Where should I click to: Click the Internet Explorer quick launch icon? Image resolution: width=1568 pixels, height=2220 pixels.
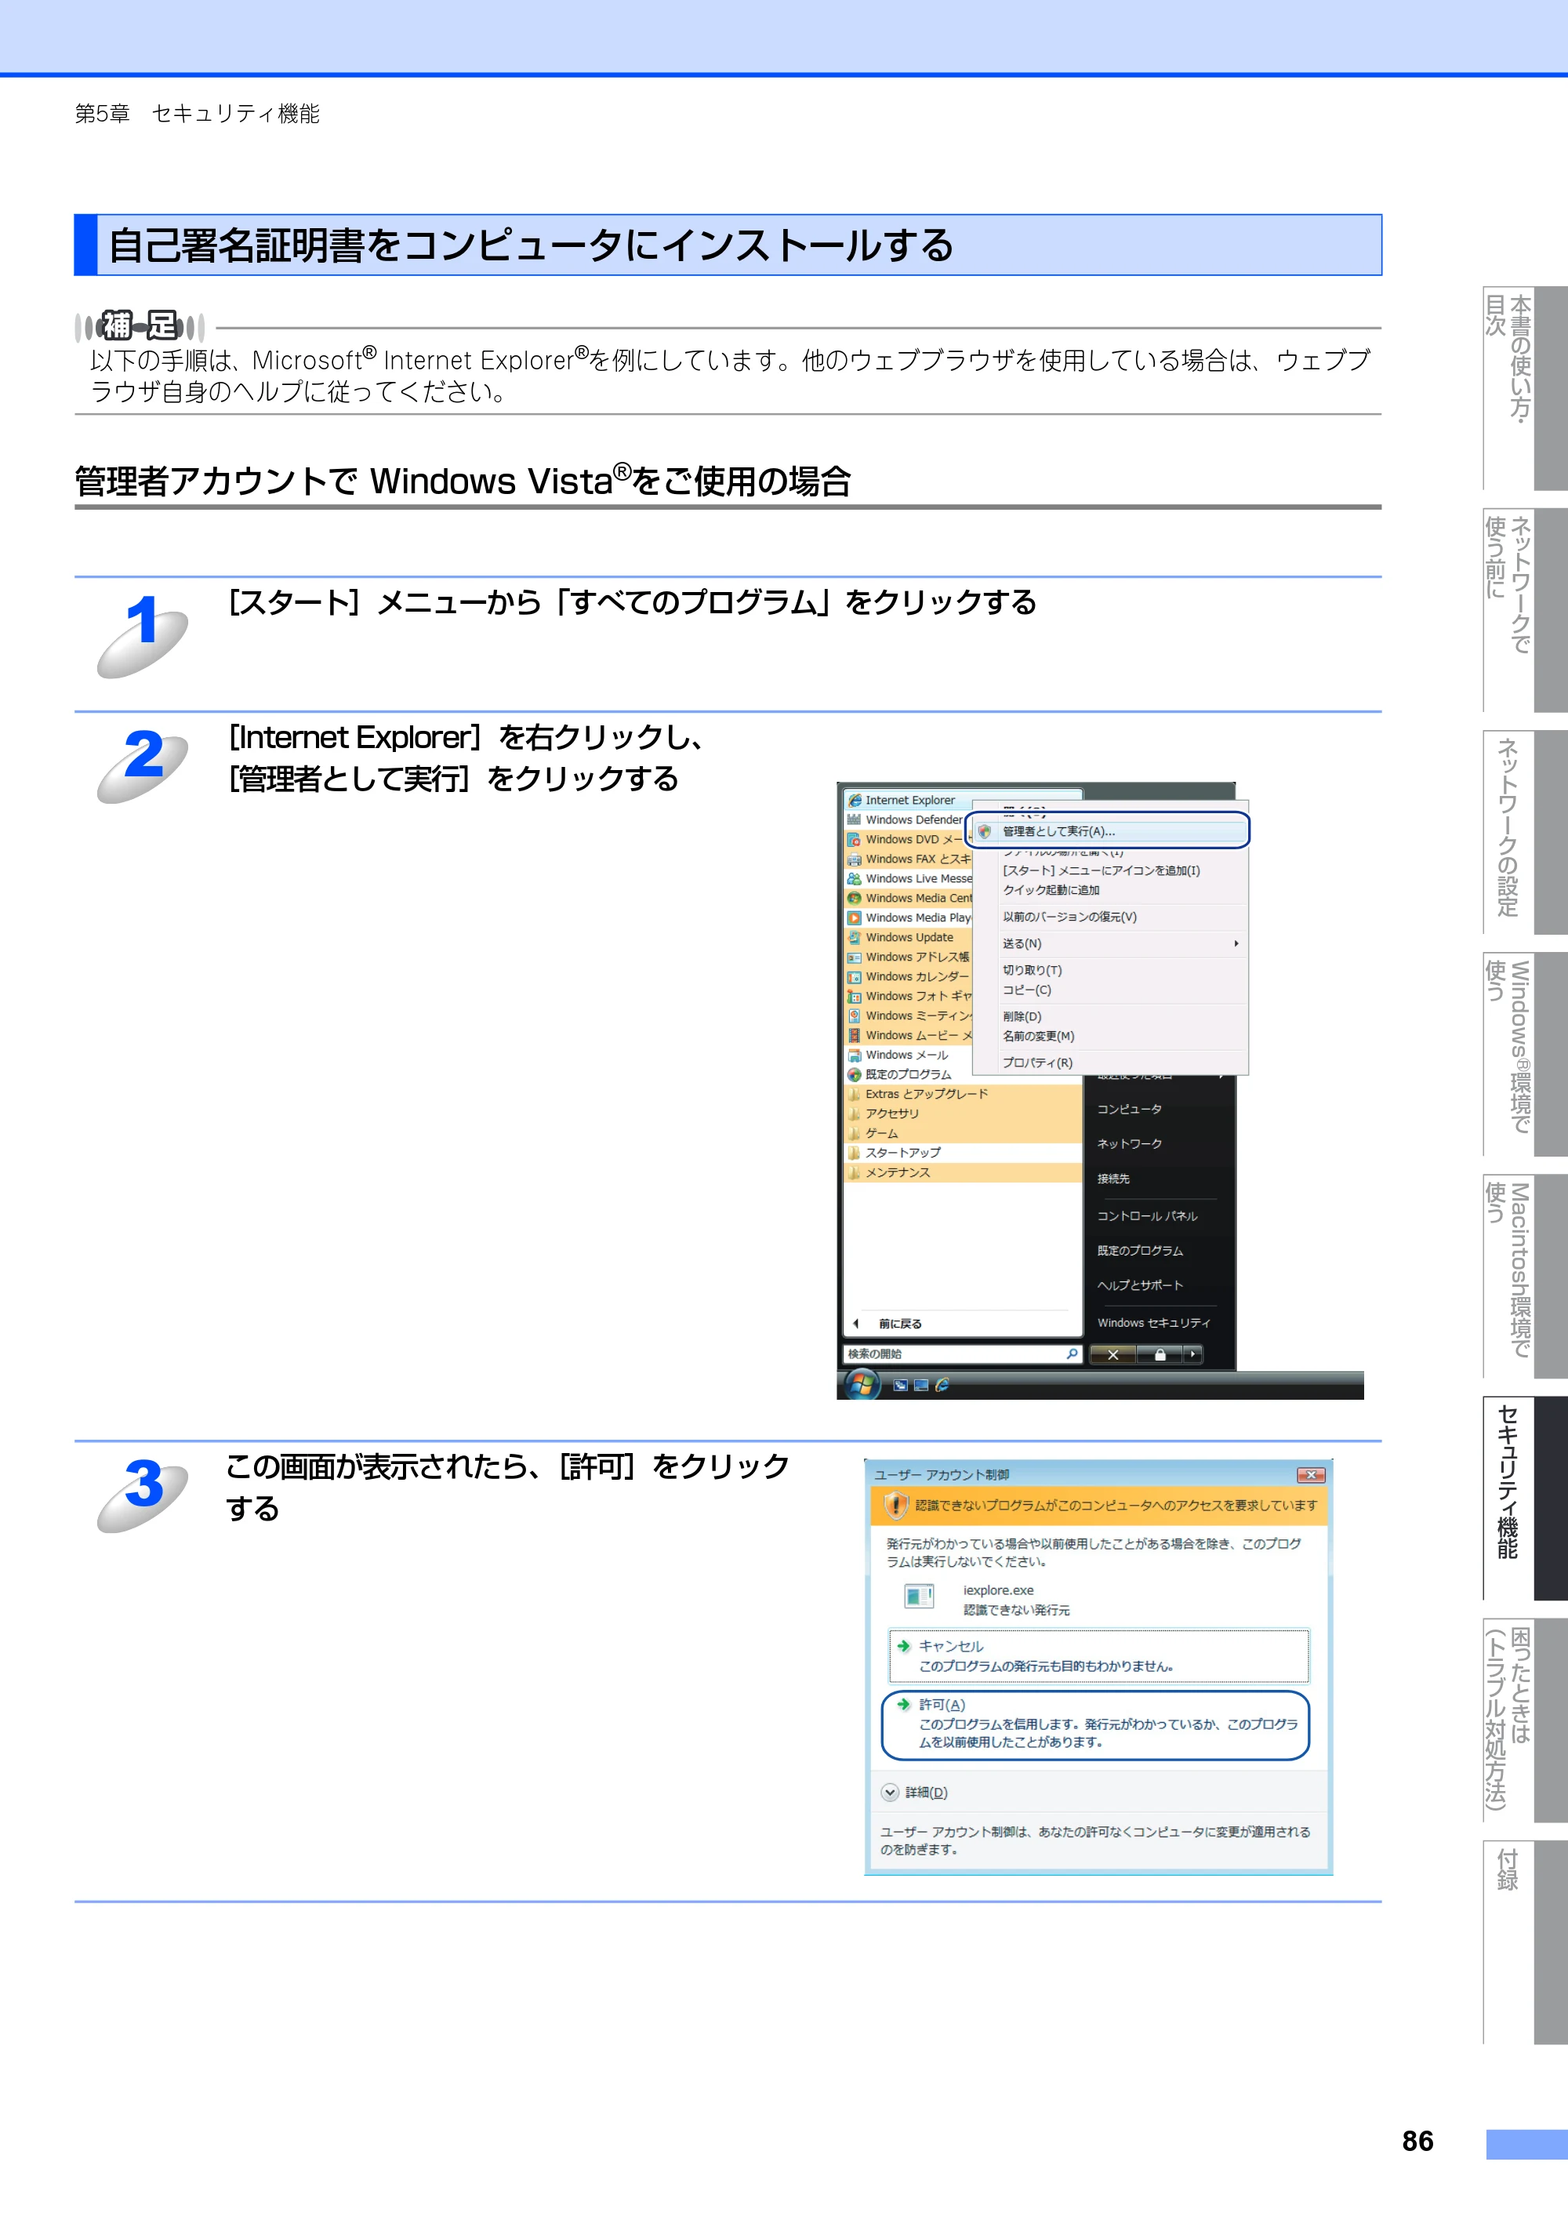pos(942,1386)
